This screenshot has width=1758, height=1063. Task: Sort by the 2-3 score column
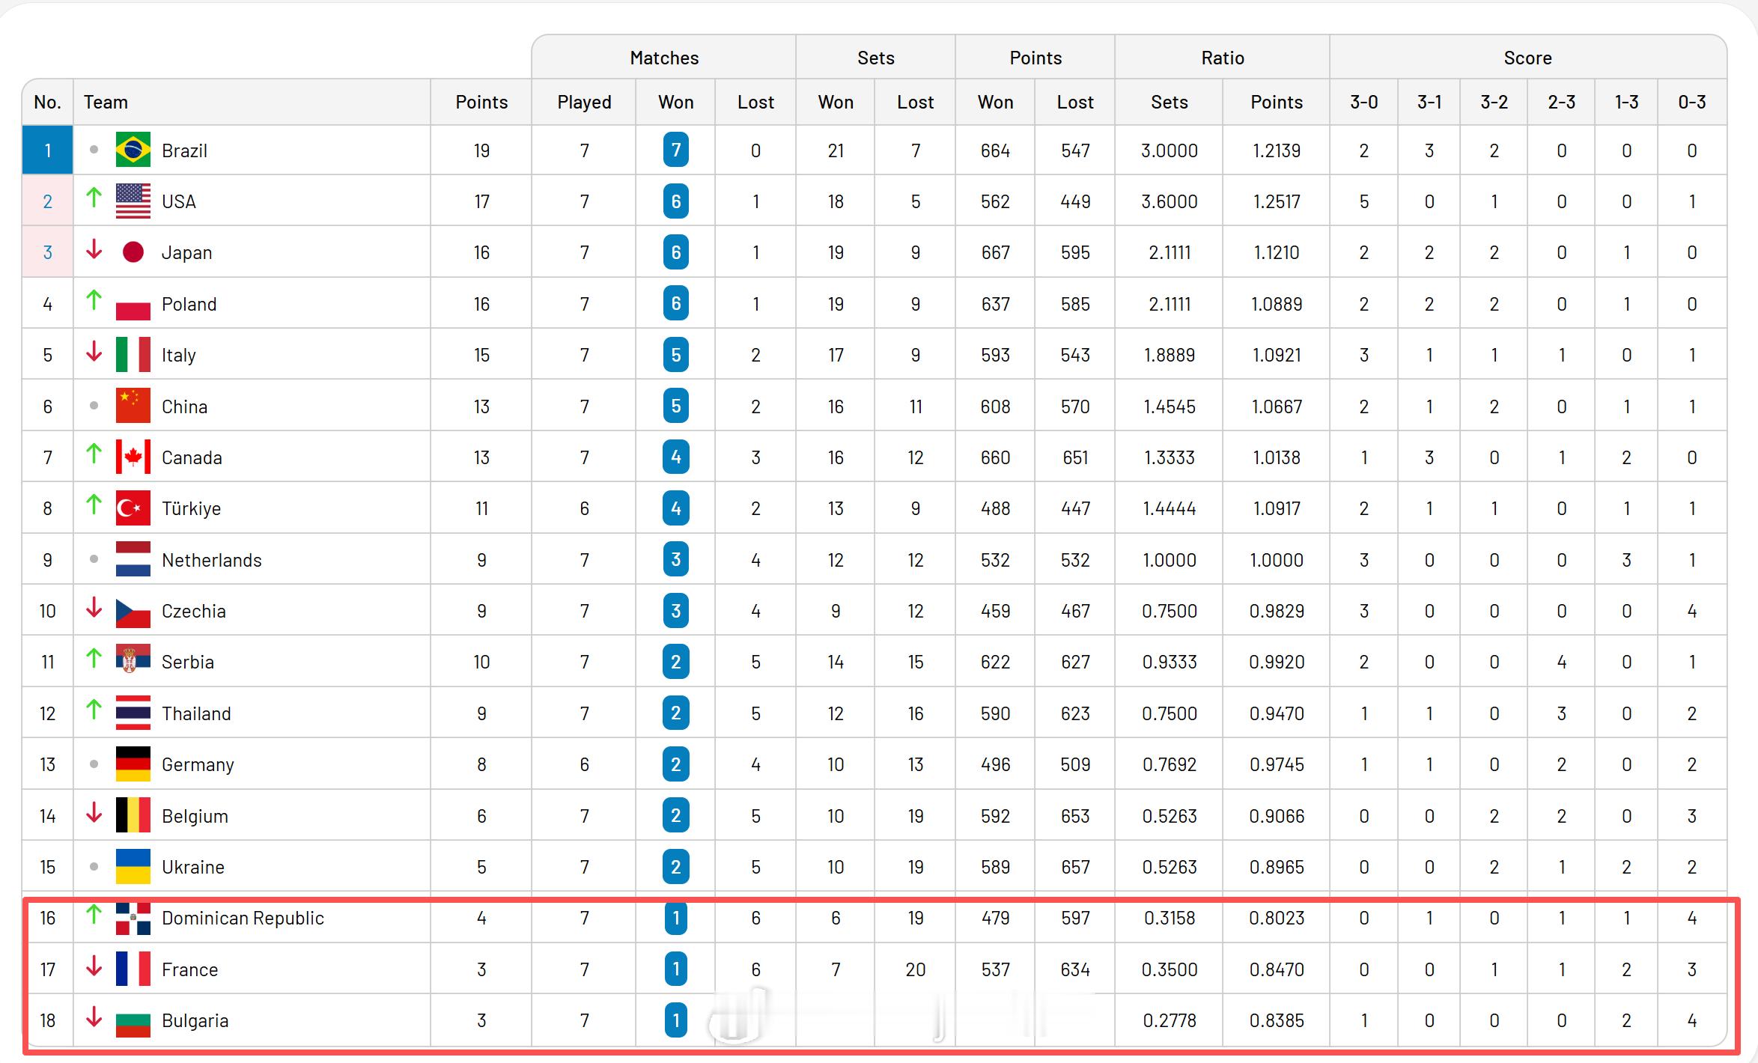click(1562, 102)
